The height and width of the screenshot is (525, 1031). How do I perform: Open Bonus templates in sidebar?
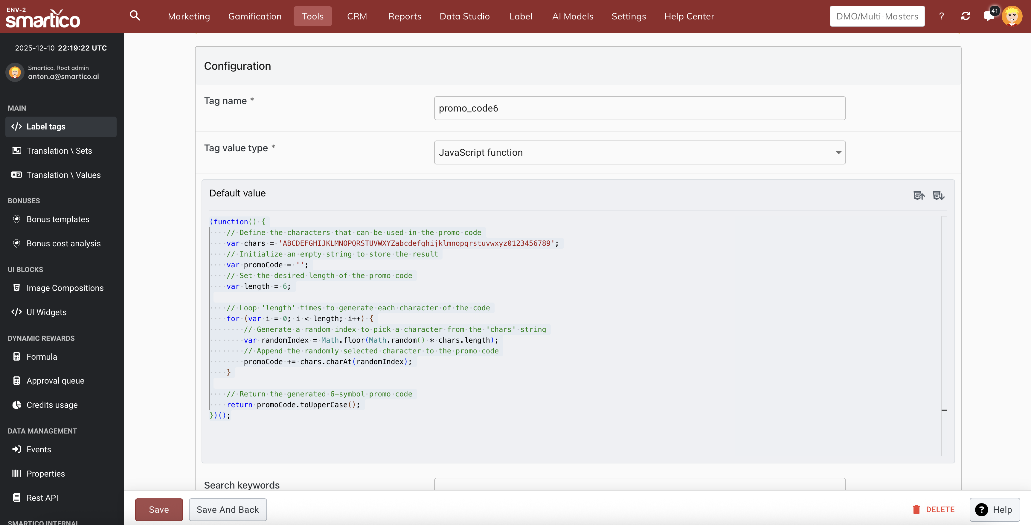click(58, 219)
